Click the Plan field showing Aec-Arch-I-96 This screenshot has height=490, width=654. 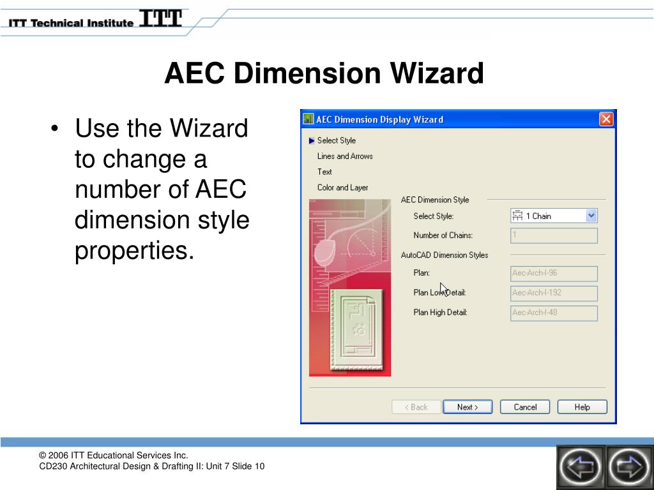tap(554, 274)
